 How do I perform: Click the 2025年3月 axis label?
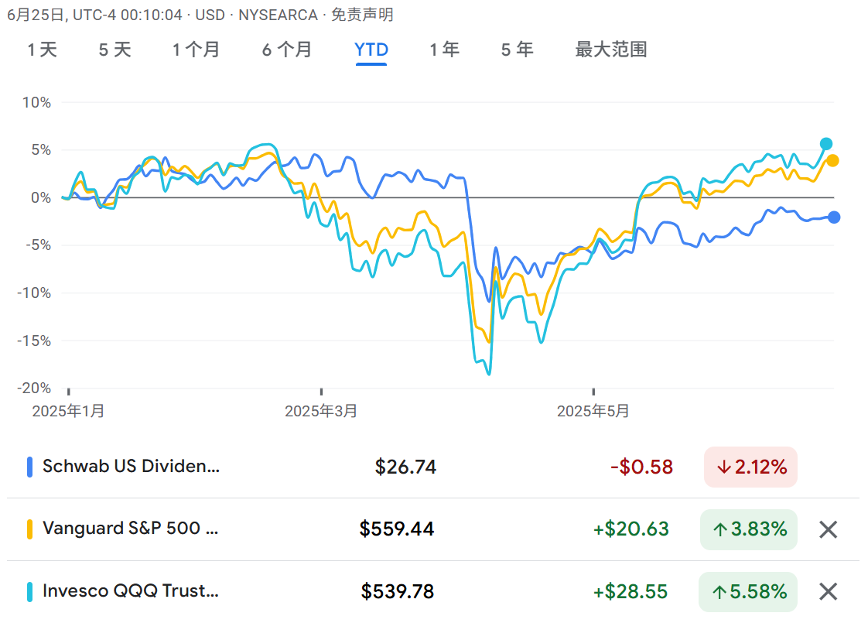[x=321, y=411]
